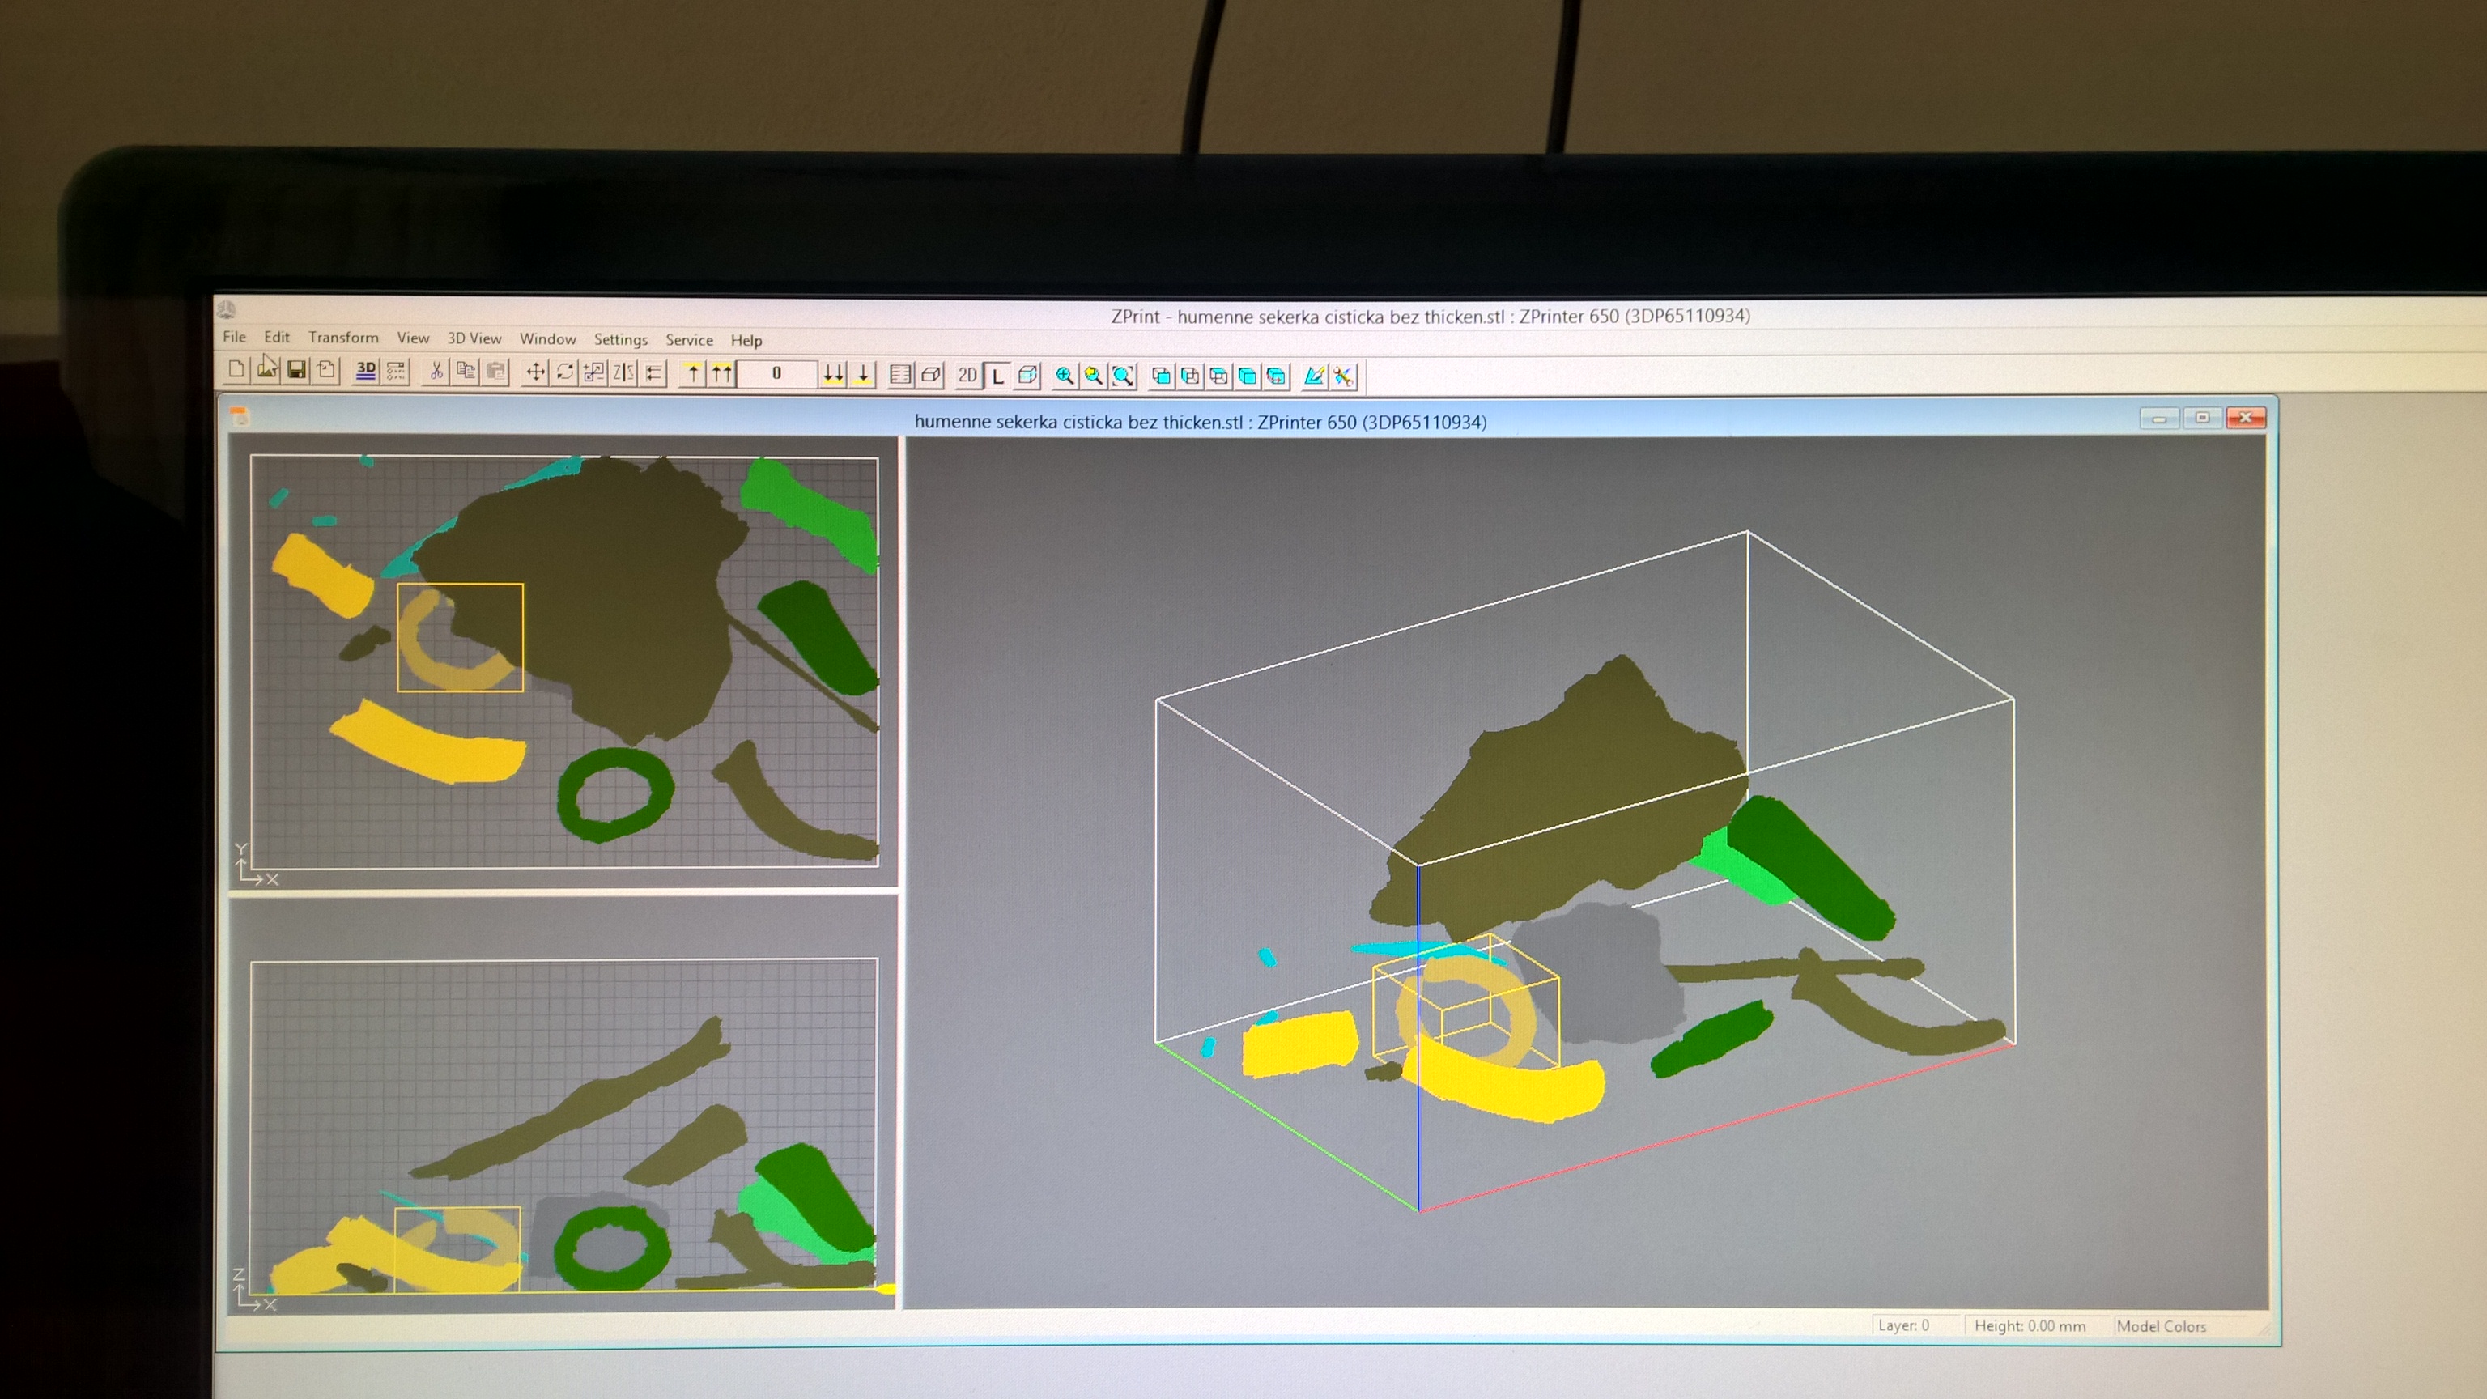Open the print settings list icon

click(x=396, y=371)
